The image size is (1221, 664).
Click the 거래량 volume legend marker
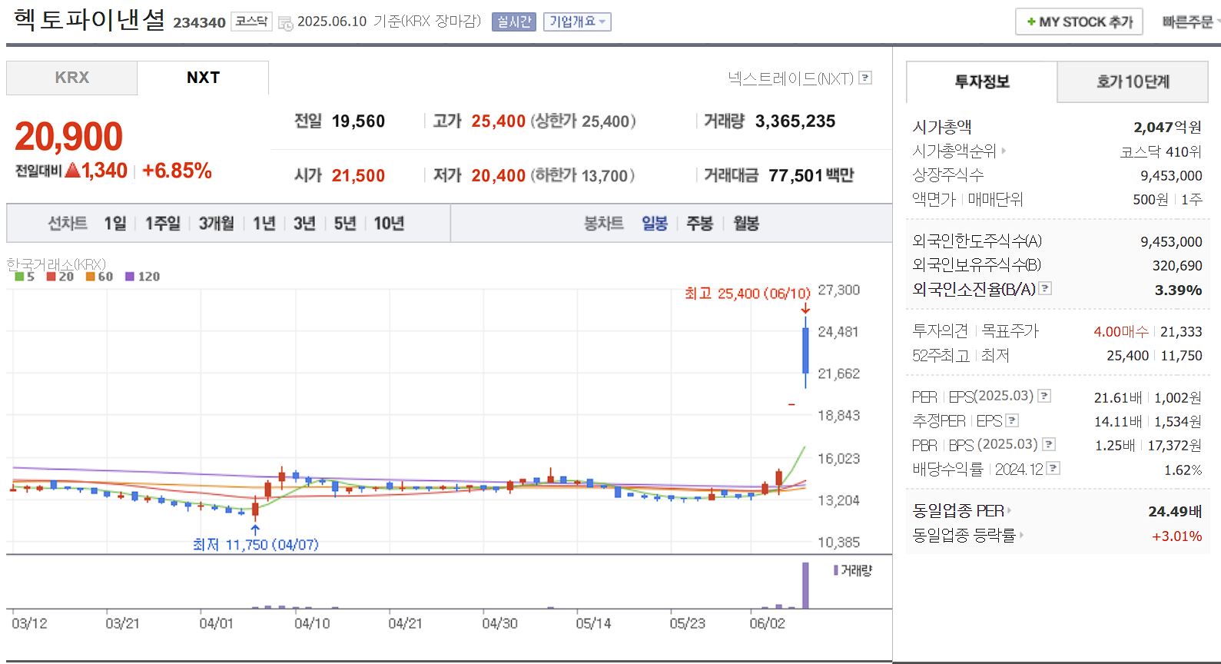pos(836,570)
